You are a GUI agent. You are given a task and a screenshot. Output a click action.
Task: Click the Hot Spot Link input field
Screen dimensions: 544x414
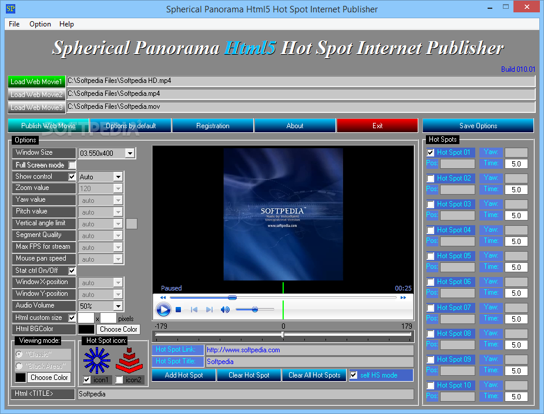[310, 350]
